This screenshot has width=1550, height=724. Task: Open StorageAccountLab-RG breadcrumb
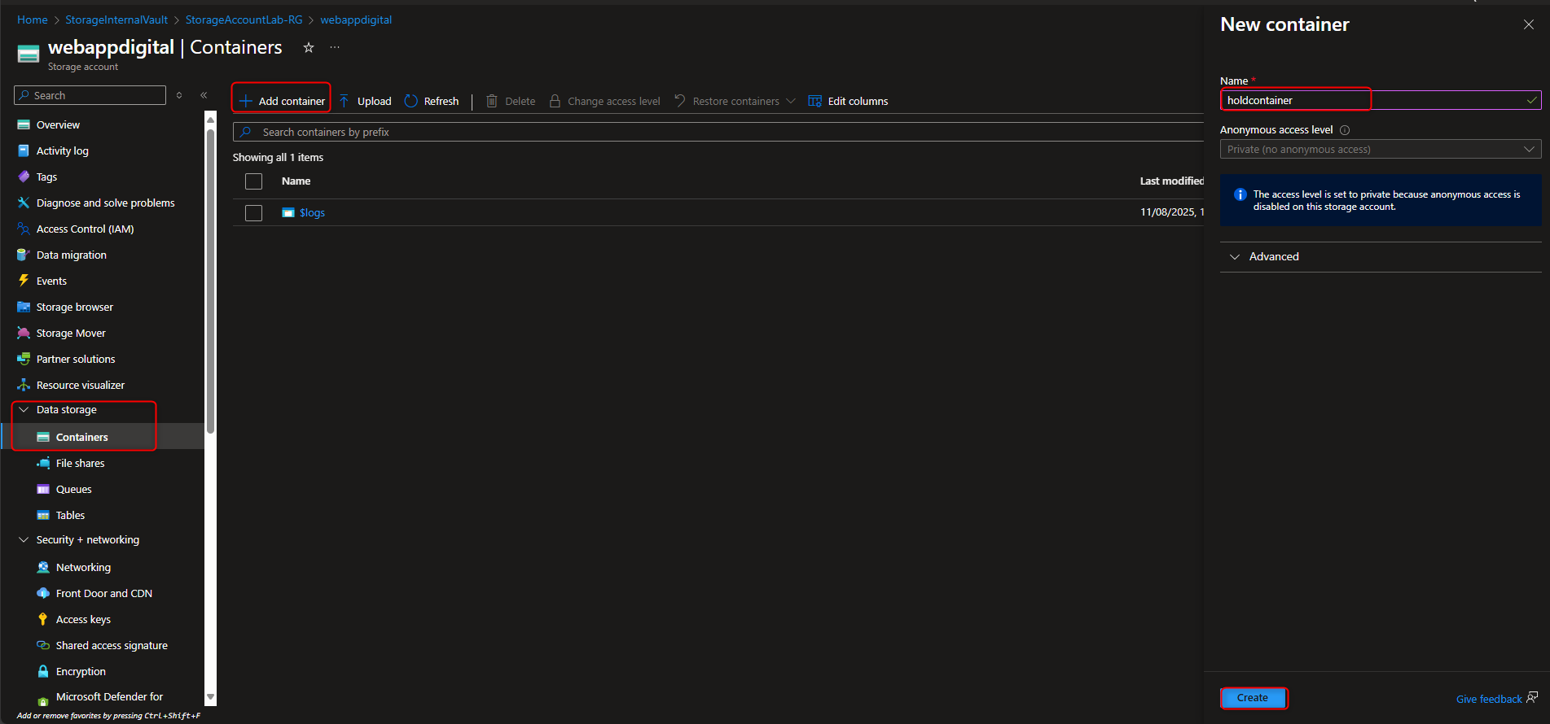tap(244, 20)
